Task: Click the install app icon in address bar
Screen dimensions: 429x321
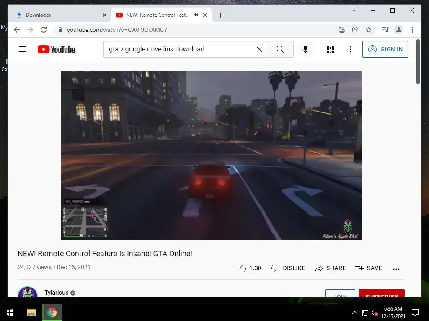Action: pyautogui.click(x=342, y=30)
